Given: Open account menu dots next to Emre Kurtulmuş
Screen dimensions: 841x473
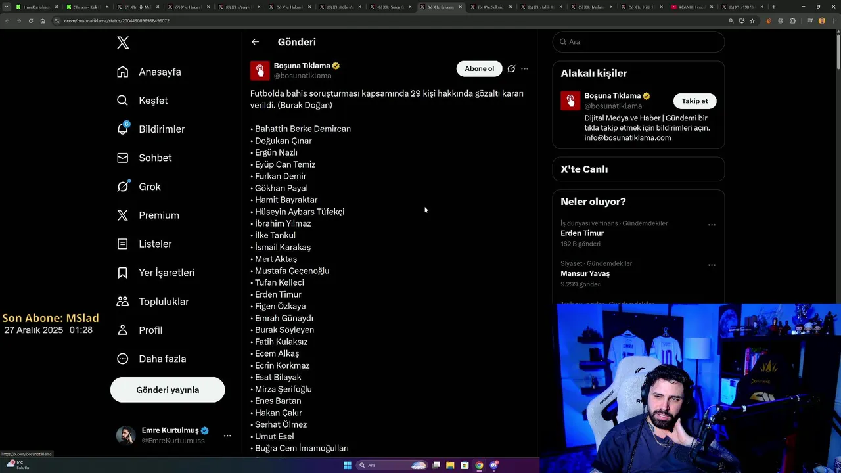Looking at the screenshot, I should pyautogui.click(x=227, y=436).
